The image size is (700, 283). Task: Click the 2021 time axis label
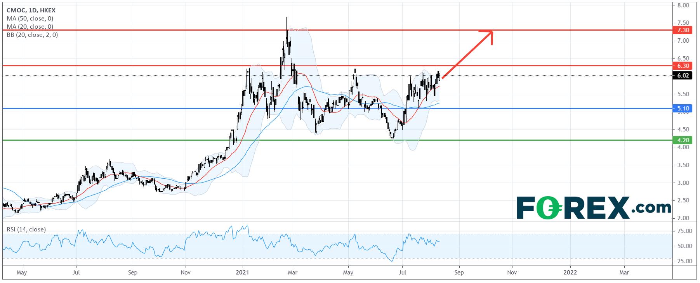(242, 273)
